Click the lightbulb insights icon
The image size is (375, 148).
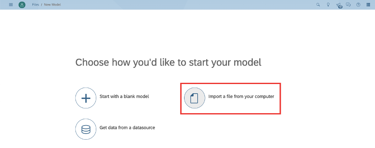pos(328,4)
